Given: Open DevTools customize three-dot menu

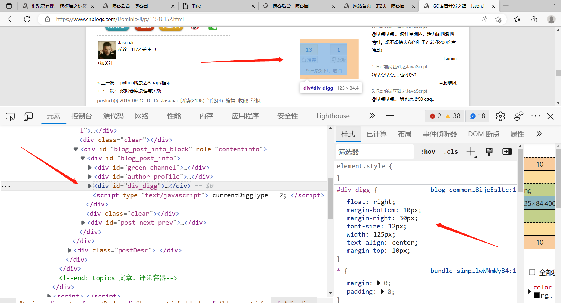Looking at the screenshot, I should 536,116.
